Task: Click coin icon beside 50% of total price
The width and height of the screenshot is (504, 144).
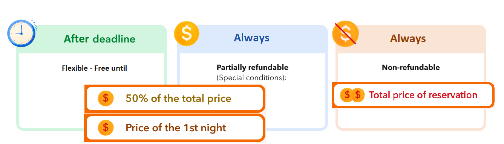Action: click(106, 99)
